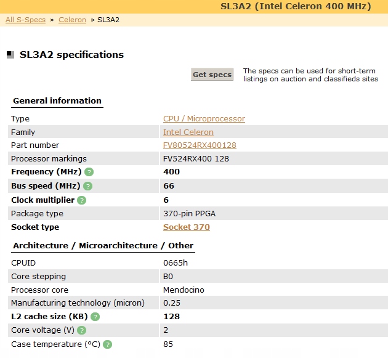This screenshot has height=358, width=388.
Task: Click the Clock multiplier label
Action: [x=43, y=200]
